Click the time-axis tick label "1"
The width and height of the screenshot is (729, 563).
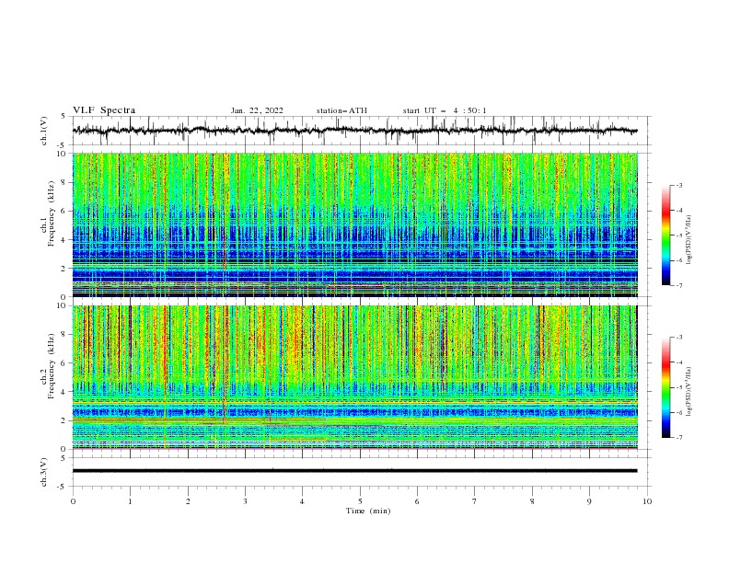point(130,501)
